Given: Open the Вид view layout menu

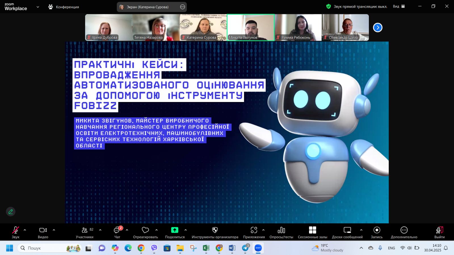Looking at the screenshot, I should pyautogui.click(x=399, y=6).
